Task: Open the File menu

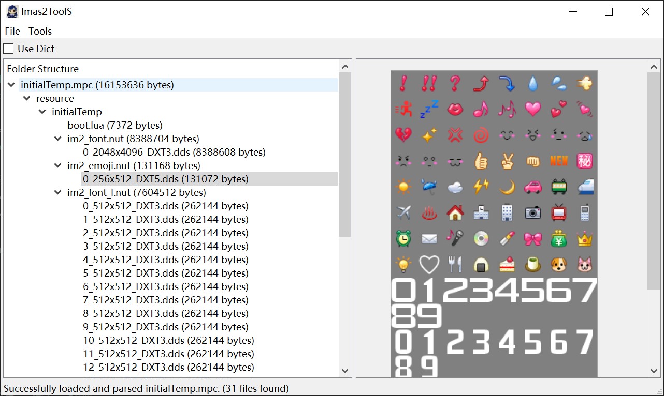Action: pos(12,31)
